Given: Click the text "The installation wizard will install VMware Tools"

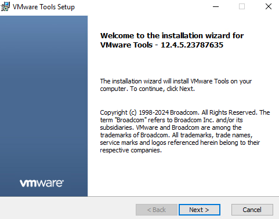Looking at the screenshot, I should (x=164, y=81).
